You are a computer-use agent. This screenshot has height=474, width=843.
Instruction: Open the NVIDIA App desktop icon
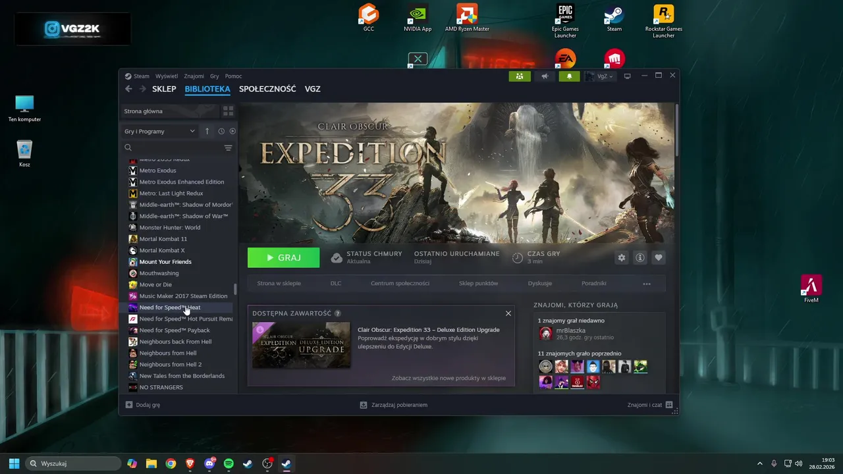point(418,18)
